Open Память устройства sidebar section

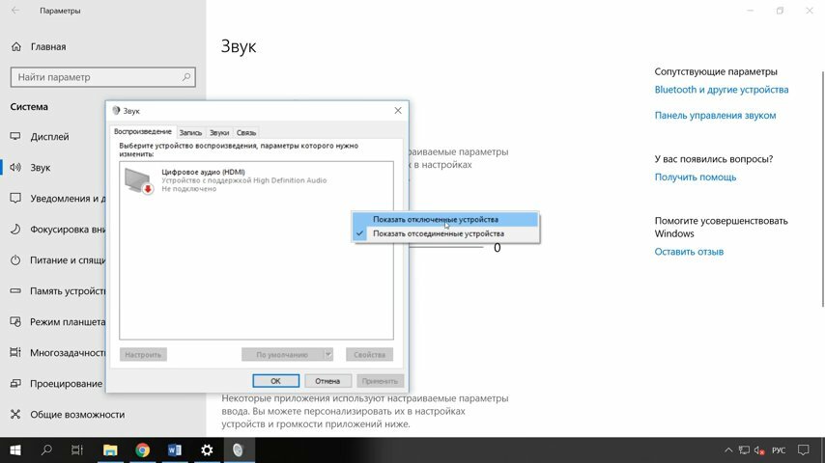[57, 291]
